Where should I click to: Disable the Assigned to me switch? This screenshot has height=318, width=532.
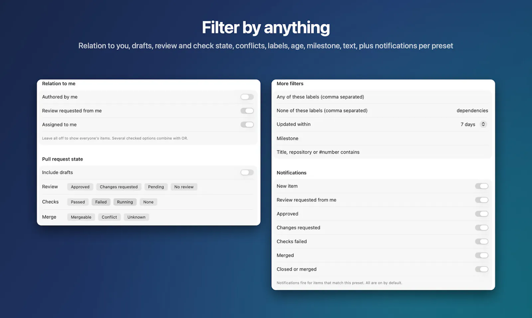[247, 125]
